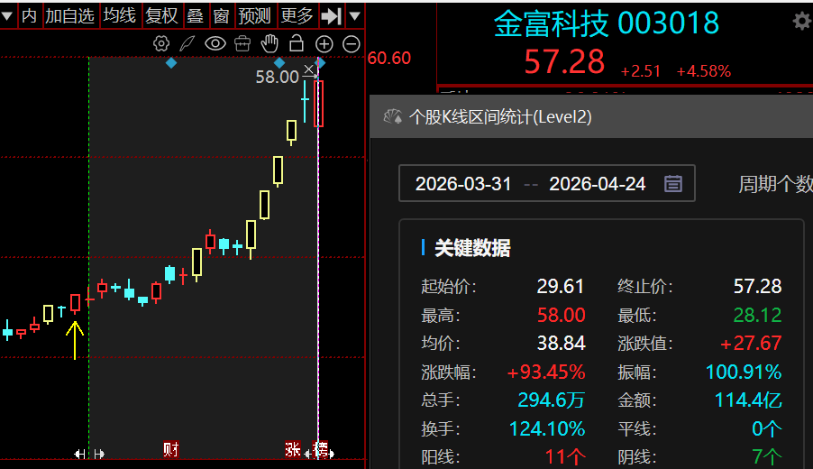Click the 金额 value 114.4亿
This screenshot has height=469, width=813.
pos(748,400)
